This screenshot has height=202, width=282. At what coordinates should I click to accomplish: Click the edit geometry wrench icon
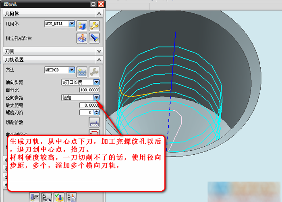pyautogui.click(x=94, y=25)
